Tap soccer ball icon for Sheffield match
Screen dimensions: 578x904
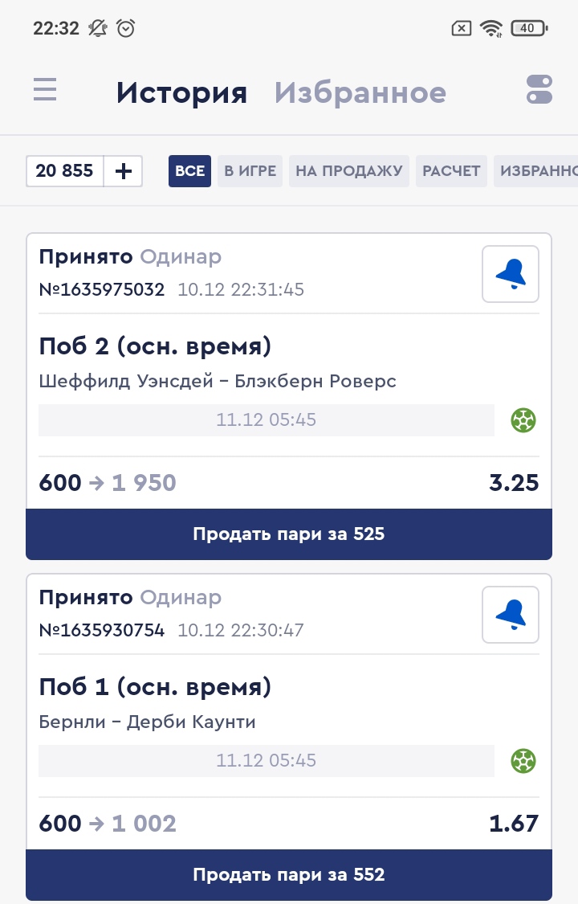[523, 419]
